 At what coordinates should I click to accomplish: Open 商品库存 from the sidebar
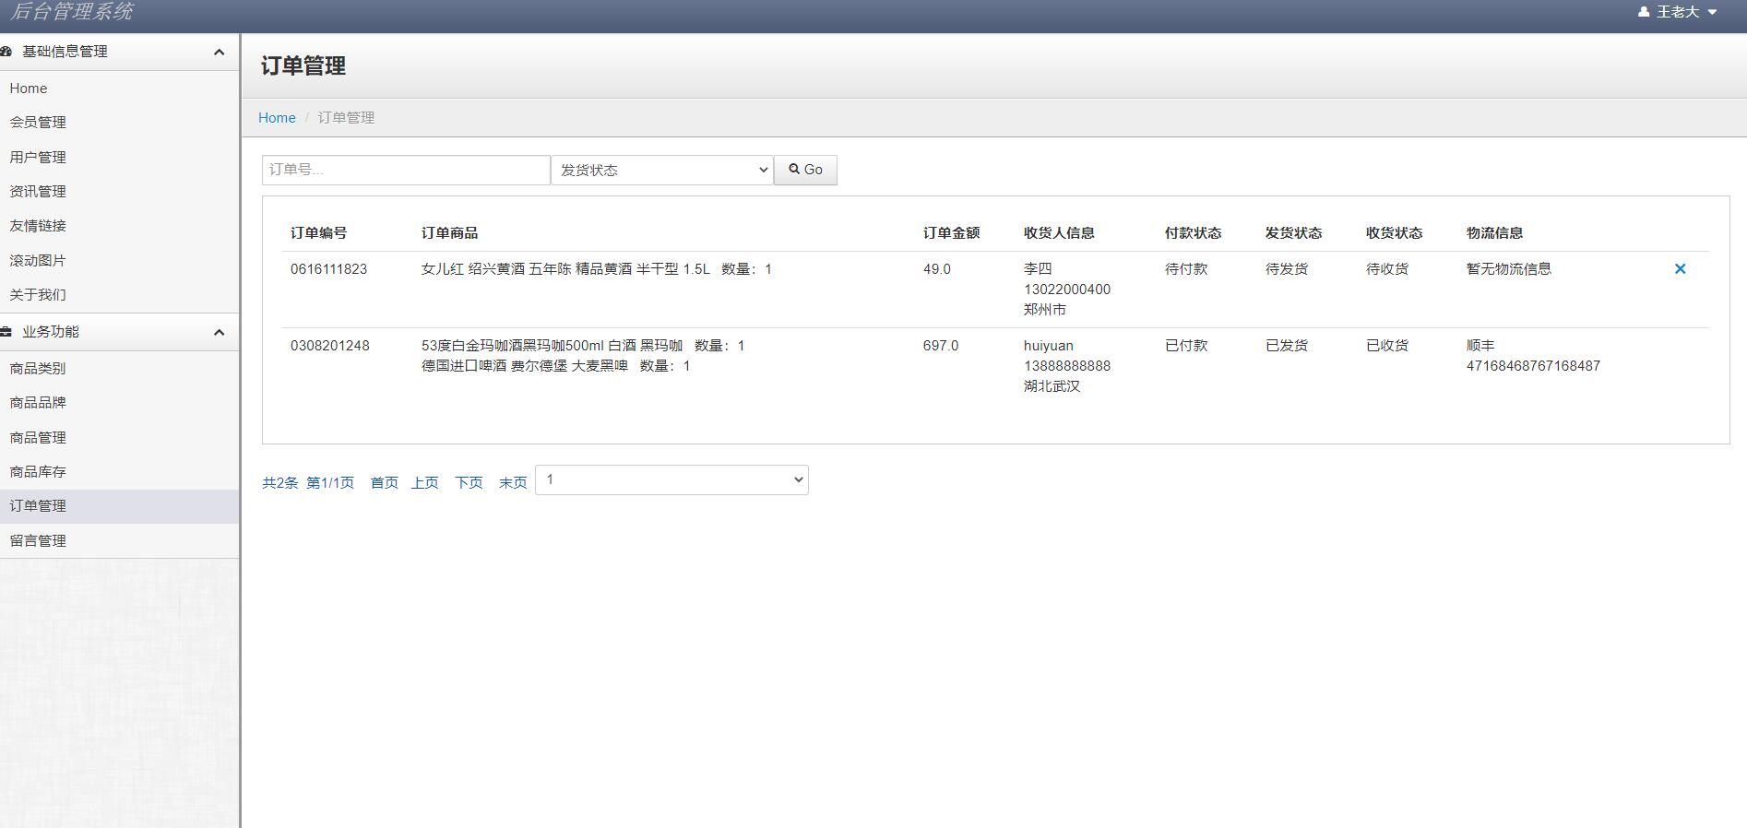pyautogui.click(x=38, y=472)
